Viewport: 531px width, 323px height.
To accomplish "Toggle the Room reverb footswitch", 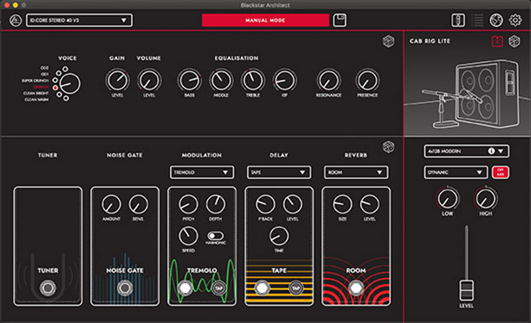I will (356, 288).
